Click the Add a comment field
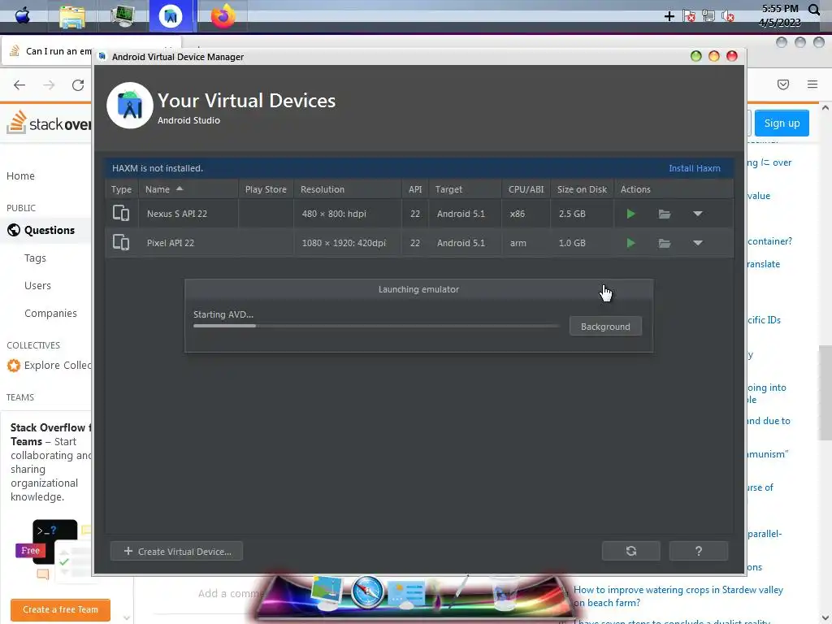 (x=230, y=593)
